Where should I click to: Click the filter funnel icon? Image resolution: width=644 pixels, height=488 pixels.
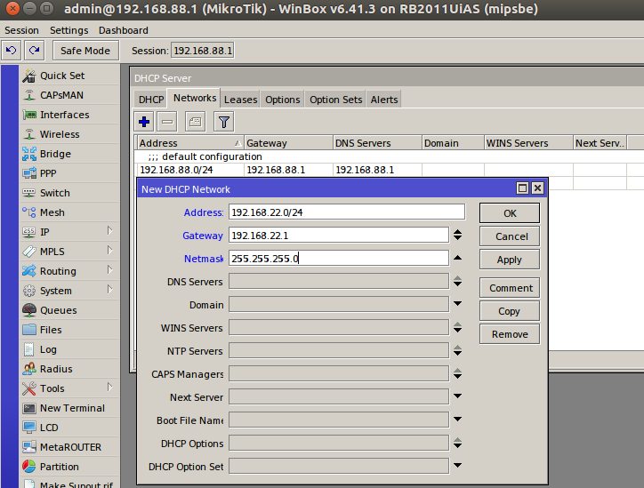(223, 121)
